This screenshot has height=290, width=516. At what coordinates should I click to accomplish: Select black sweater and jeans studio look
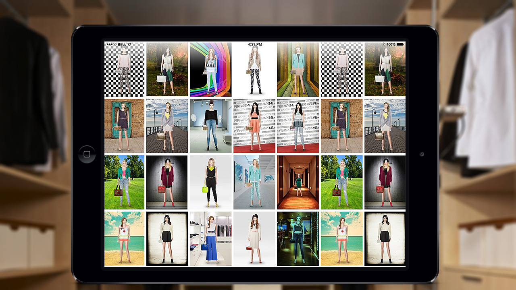[x=210, y=126]
